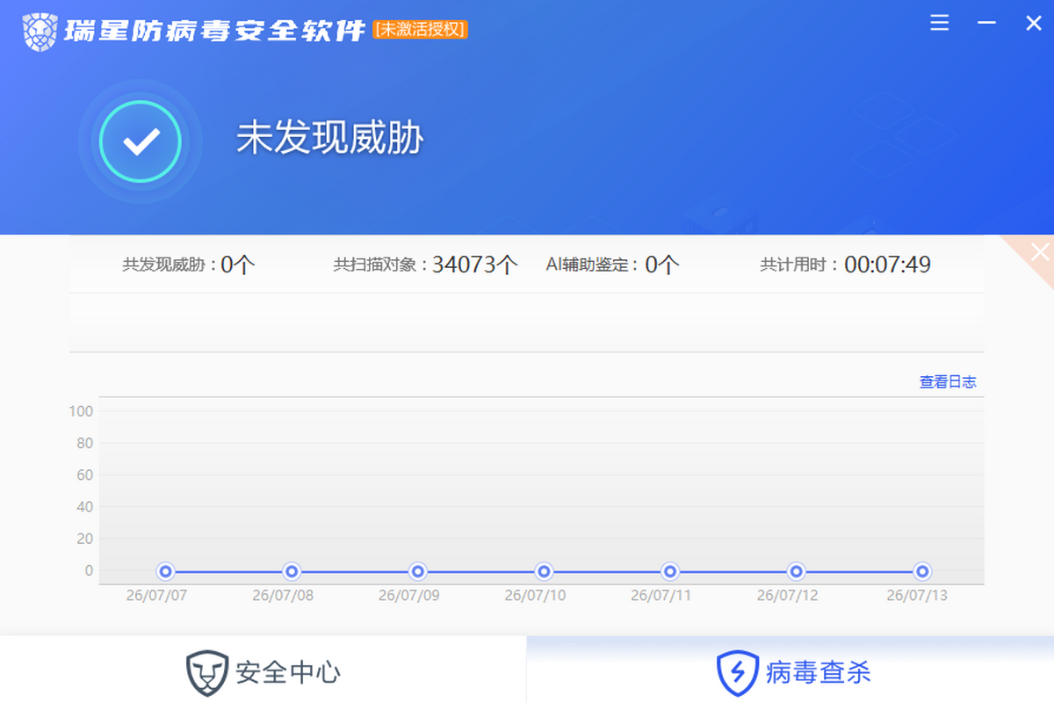Click the 共计用时 00:07:49 value

coord(887,265)
